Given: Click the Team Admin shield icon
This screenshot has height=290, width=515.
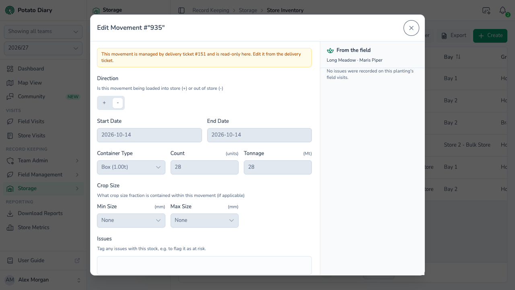Looking at the screenshot, I should 10,161.
